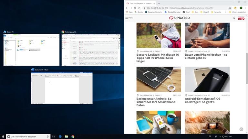
Task: Open the MENU hamburger on the Updated site
Action: 129,18
